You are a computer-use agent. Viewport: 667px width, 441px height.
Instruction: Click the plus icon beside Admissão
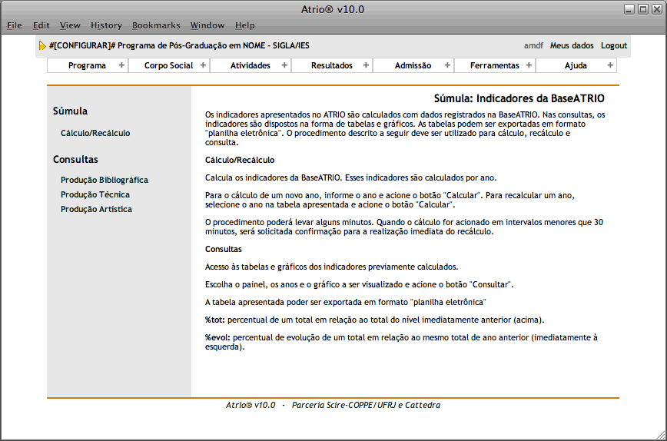447,65
